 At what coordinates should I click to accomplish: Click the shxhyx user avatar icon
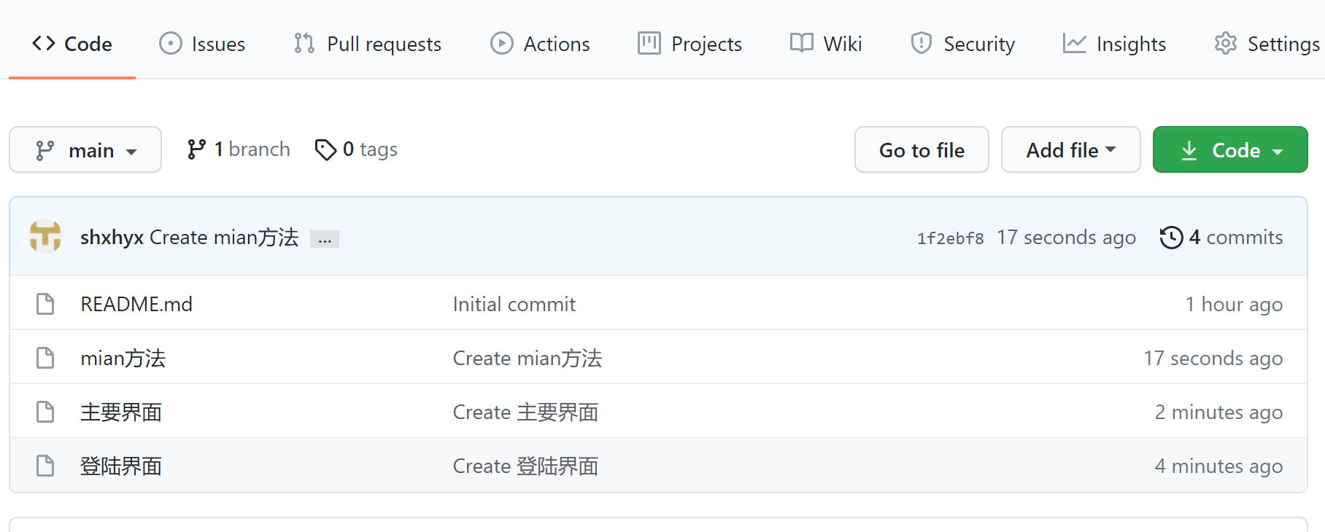click(45, 237)
